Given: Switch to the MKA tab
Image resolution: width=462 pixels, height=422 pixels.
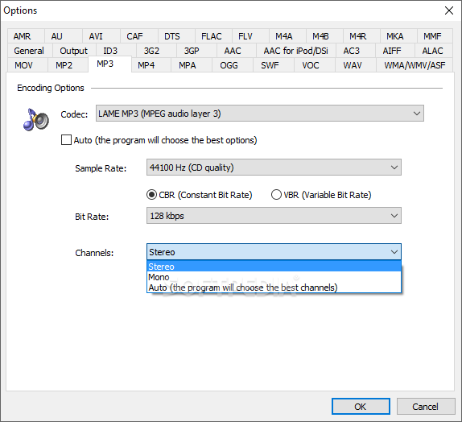Looking at the screenshot, I should point(398,36).
